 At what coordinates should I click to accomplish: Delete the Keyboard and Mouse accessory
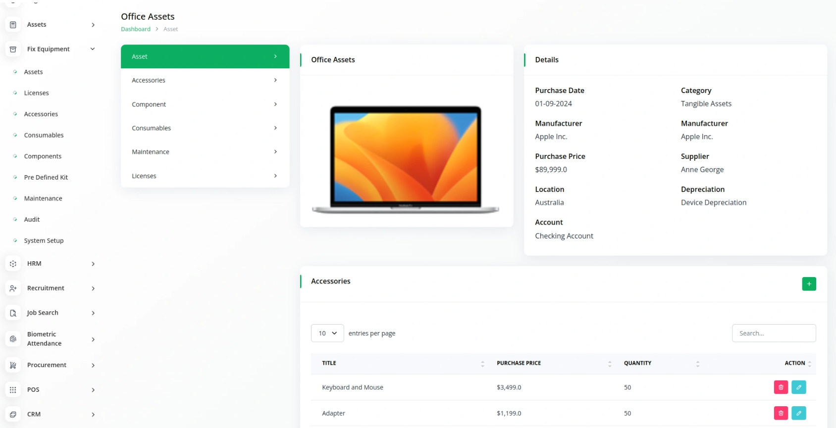coord(781,387)
